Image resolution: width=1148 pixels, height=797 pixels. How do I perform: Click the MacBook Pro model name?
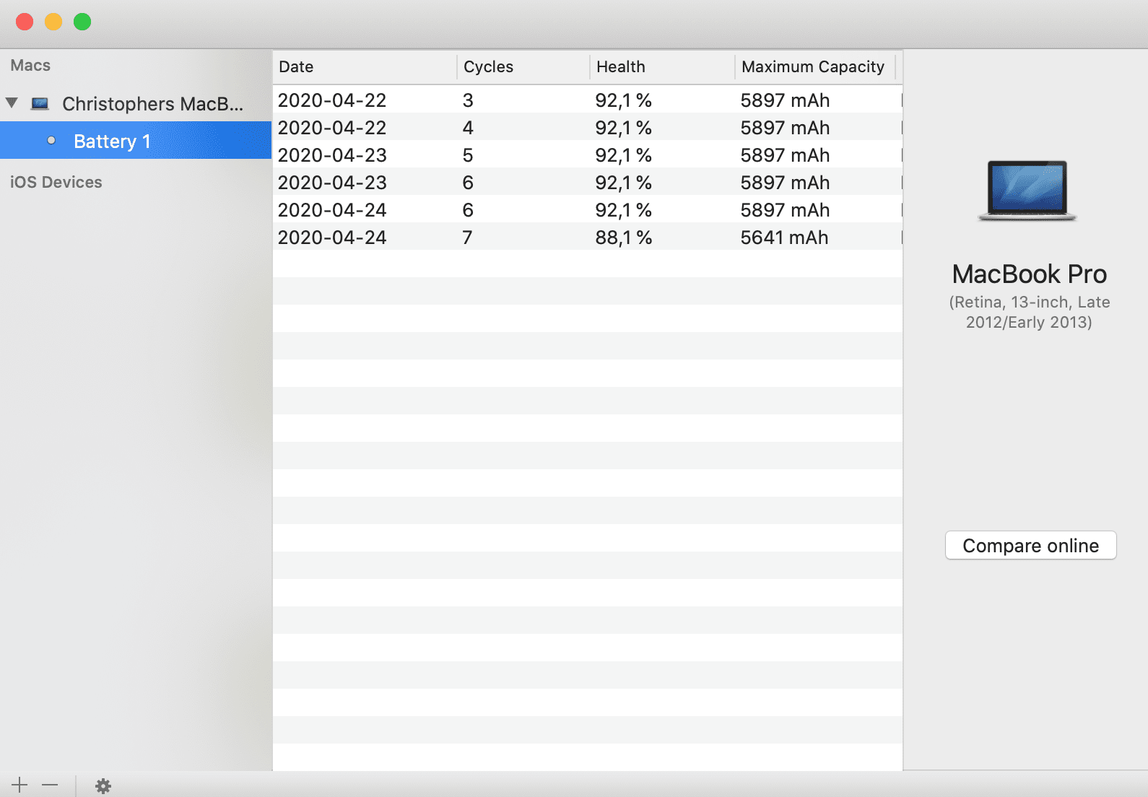pyautogui.click(x=1029, y=274)
